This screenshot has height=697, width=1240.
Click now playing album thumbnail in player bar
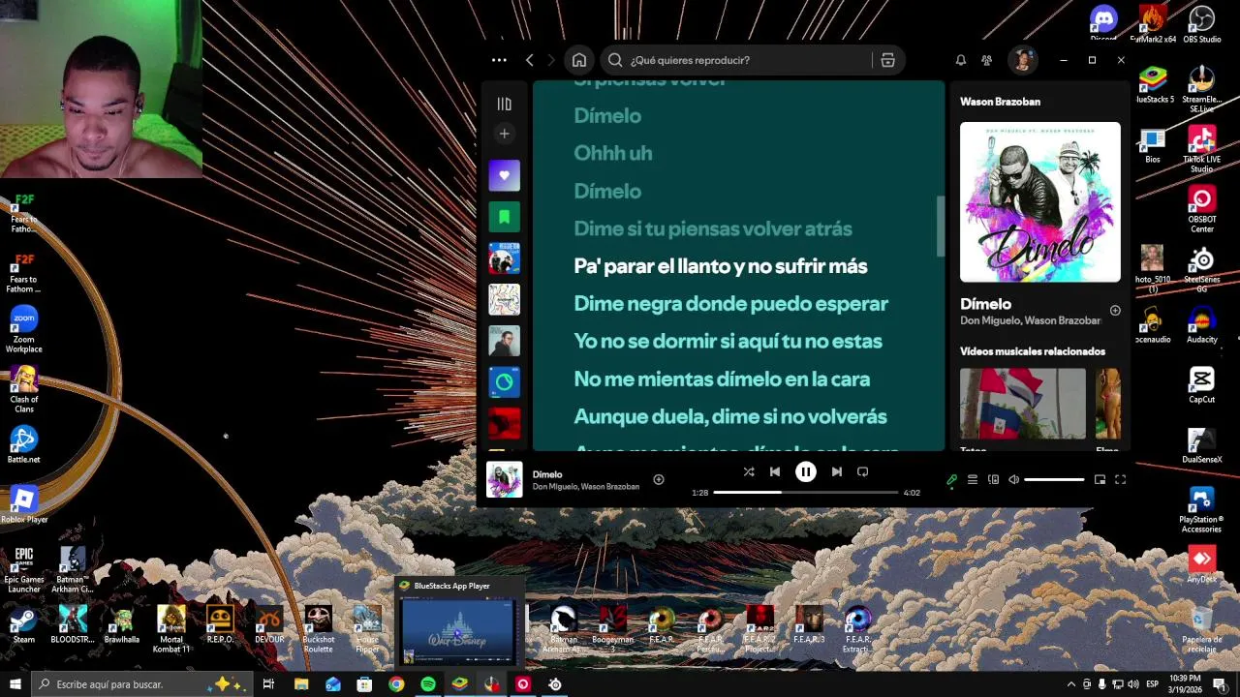(x=504, y=479)
